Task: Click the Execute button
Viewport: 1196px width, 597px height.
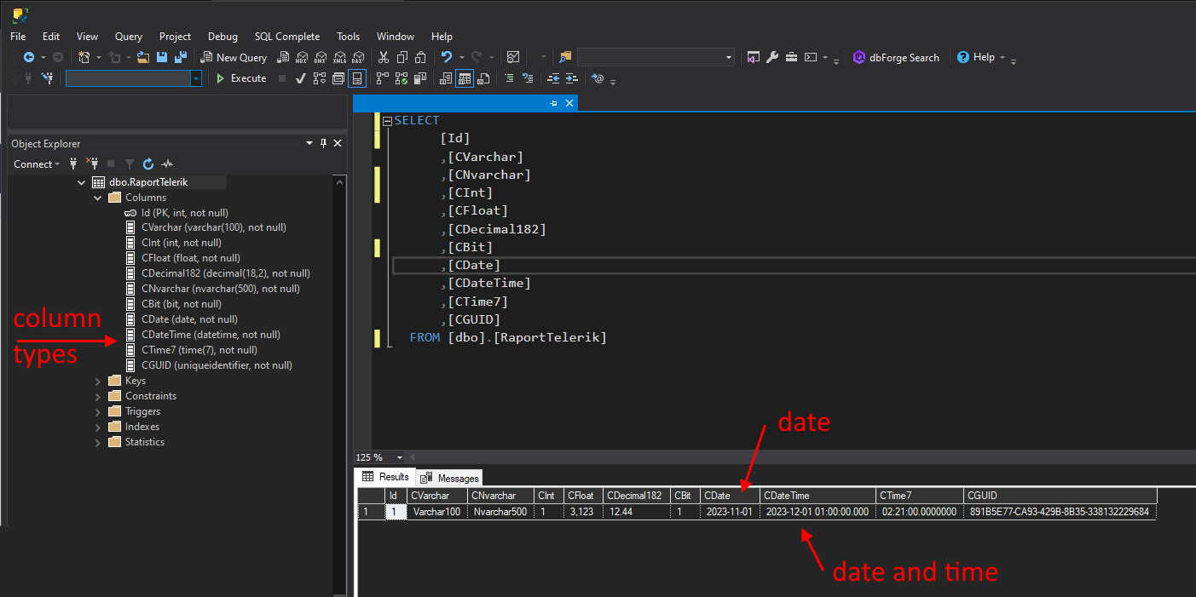Action: tap(240, 78)
